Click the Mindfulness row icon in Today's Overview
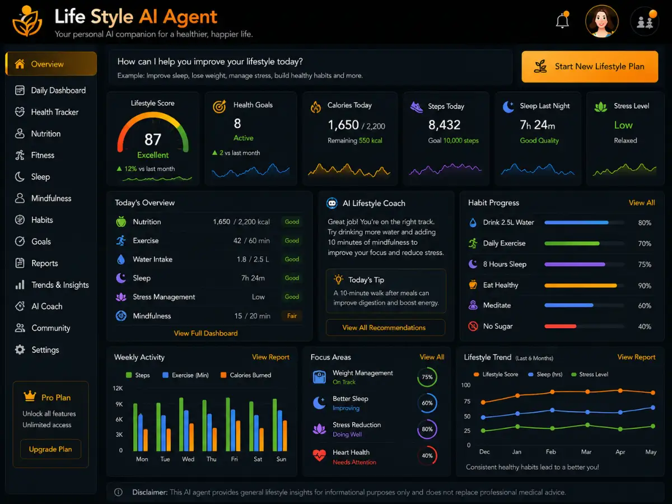Screen dimensions: 672x504 [x=121, y=316]
